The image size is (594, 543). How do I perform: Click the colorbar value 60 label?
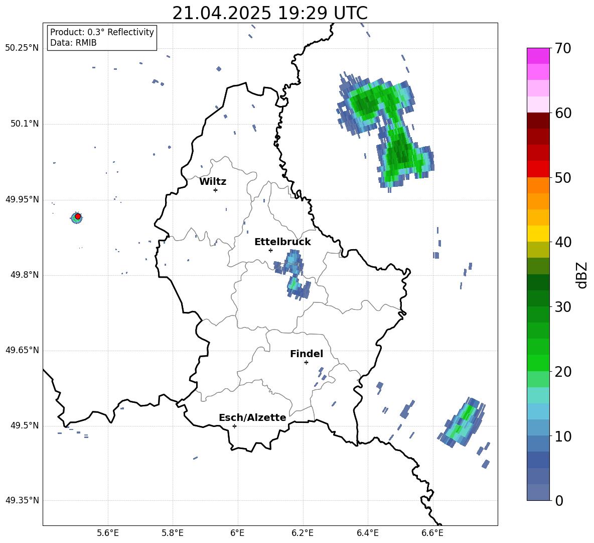click(x=563, y=113)
